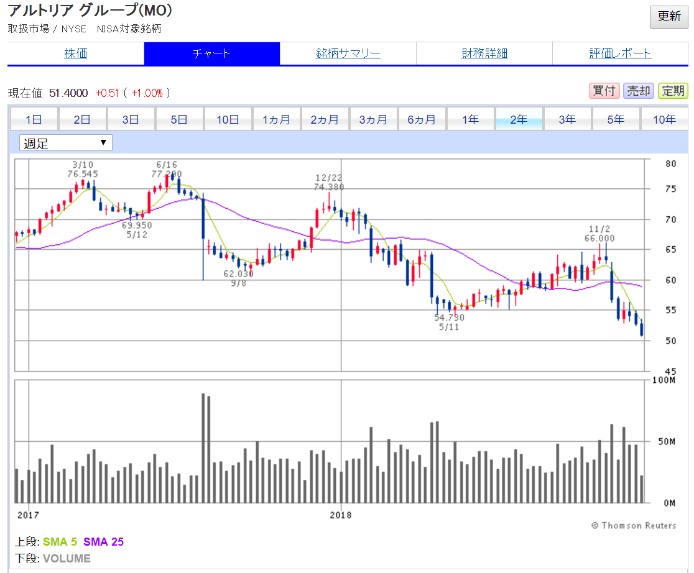Viewport: 694px width, 573px height.
Task: Click the Thomson Reuters copyright text
Action: tap(634, 526)
